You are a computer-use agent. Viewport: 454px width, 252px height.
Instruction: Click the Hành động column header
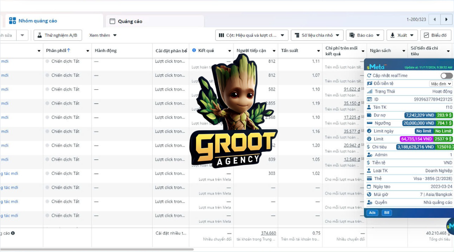click(x=106, y=50)
